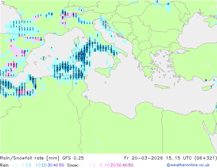217x168 pixels.
Task: Click the island of Cyprus on the map
Action: [x=208, y=88]
